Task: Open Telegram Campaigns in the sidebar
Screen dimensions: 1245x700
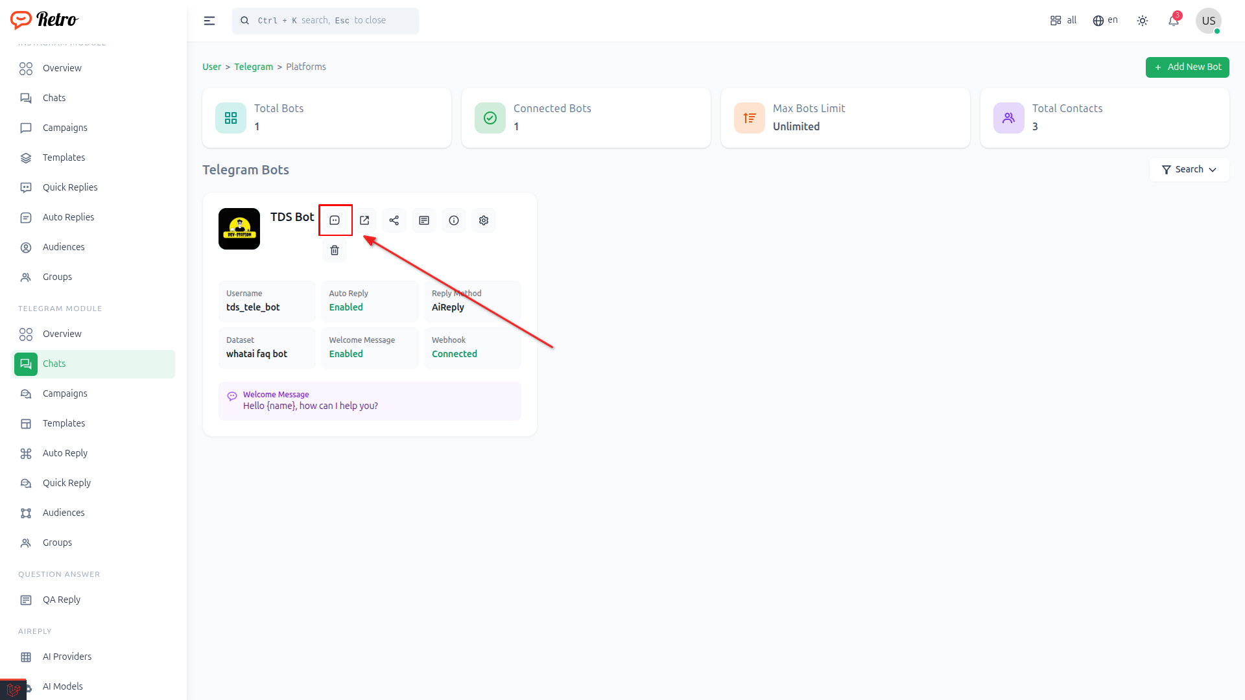Action: coord(65,393)
